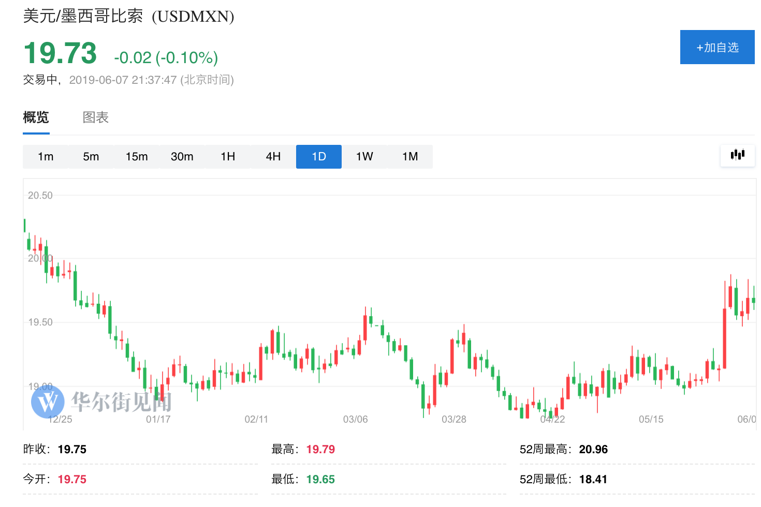The width and height of the screenshot is (761, 507).
Task: Show weekly candles with 1W
Action: click(364, 157)
